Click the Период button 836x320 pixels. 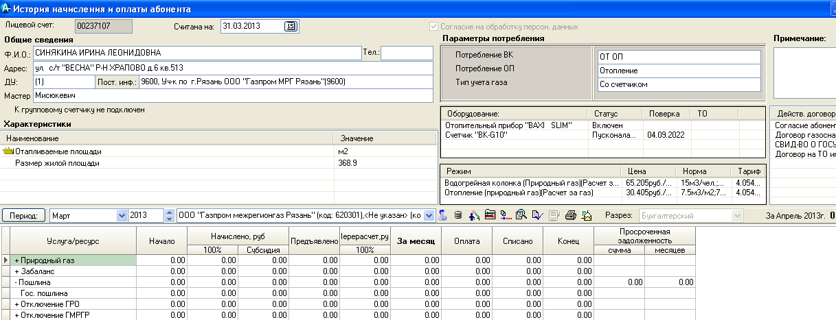(x=24, y=216)
